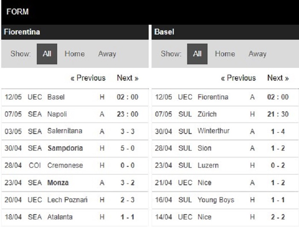
Task: Select the All filter under Basel
Action: 197,54
